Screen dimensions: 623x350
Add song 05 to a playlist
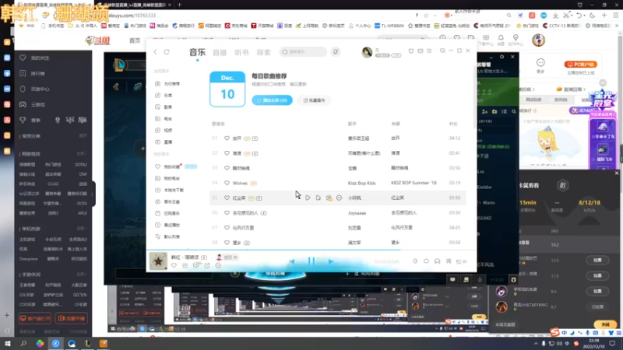[329, 198]
